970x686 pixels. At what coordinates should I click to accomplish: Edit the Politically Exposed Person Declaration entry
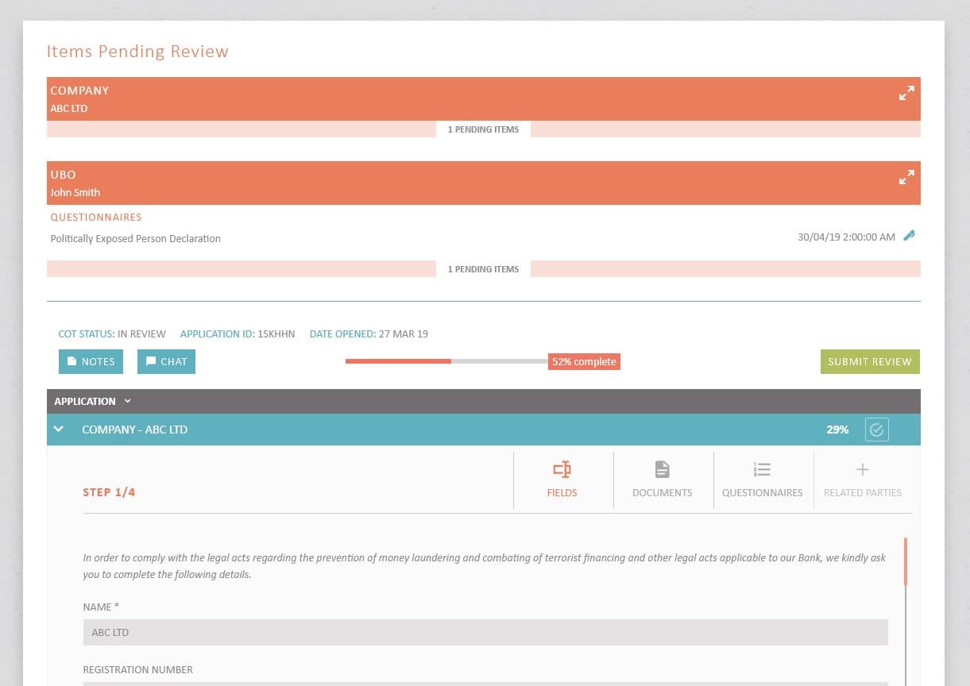(910, 236)
